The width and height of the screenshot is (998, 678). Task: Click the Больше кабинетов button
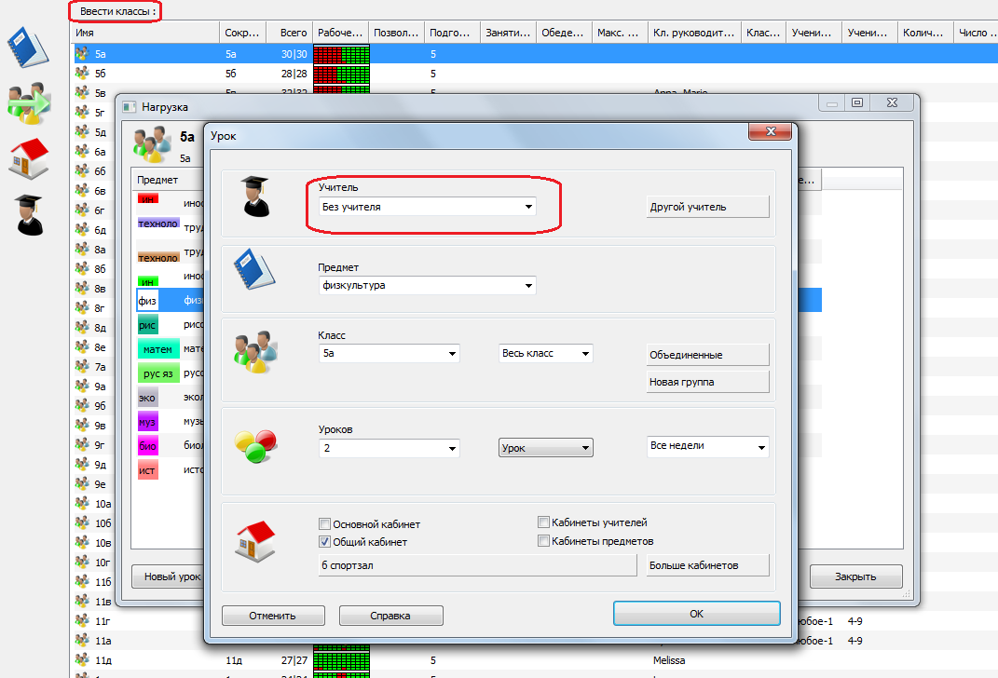point(707,565)
